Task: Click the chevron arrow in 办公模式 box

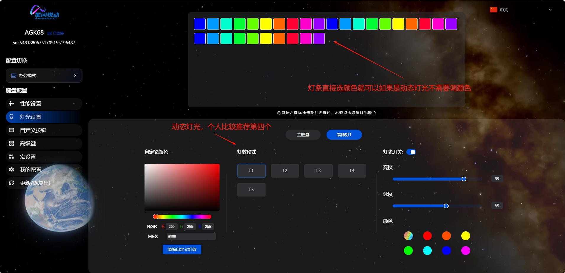Action: [75, 76]
